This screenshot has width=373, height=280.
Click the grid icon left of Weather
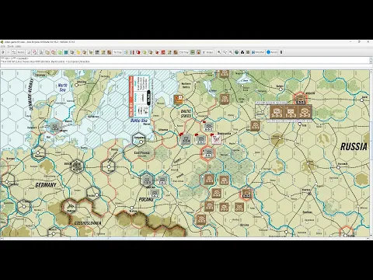(248, 52)
